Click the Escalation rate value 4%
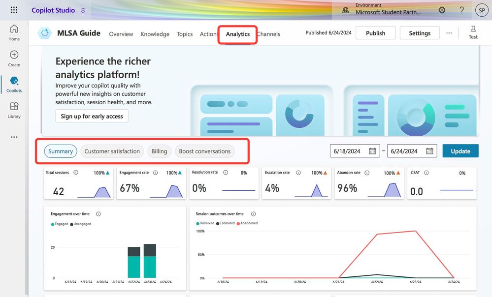492x297 pixels. coord(272,188)
